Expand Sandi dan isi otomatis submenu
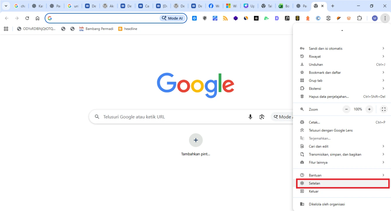 (342, 48)
